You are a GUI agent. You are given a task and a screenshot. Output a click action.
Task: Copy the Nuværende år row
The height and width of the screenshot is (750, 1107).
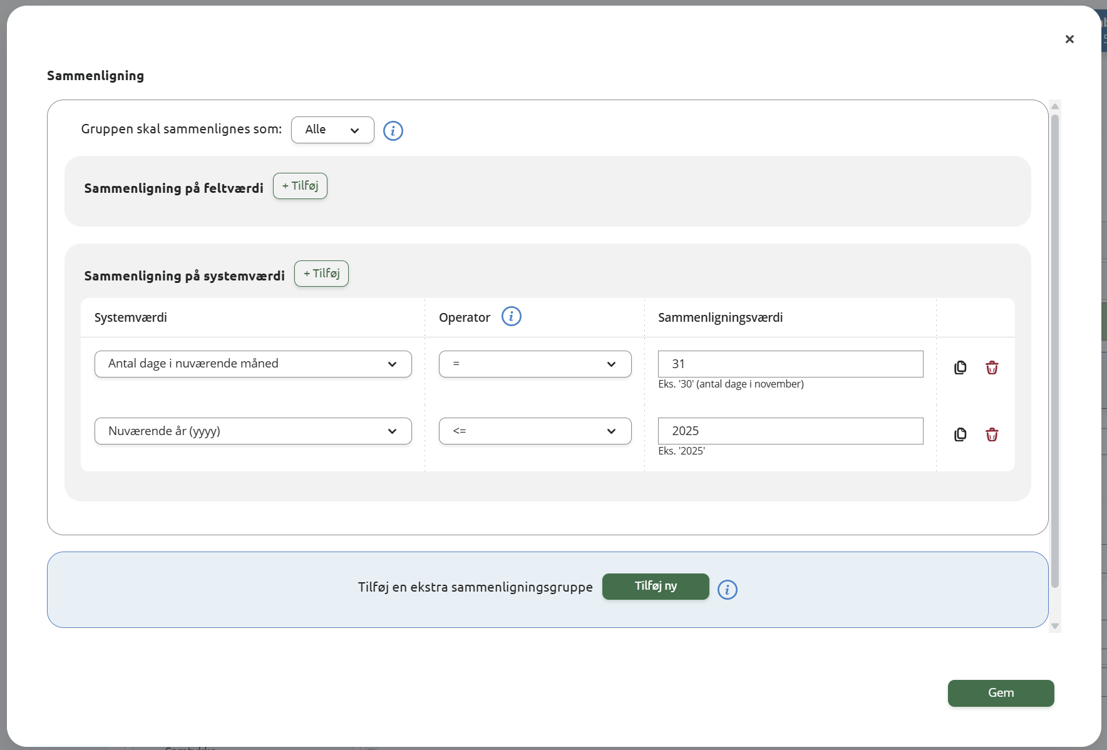coord(960,434)
